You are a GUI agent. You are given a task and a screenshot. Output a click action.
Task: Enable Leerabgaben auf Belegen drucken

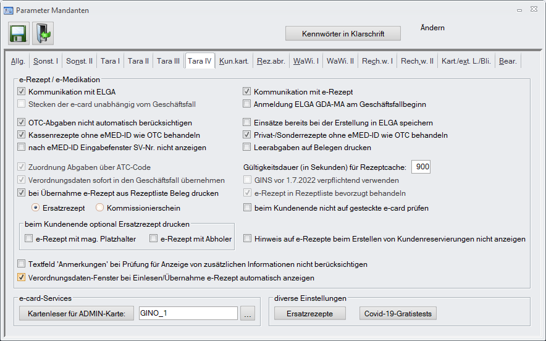point(247,148)
